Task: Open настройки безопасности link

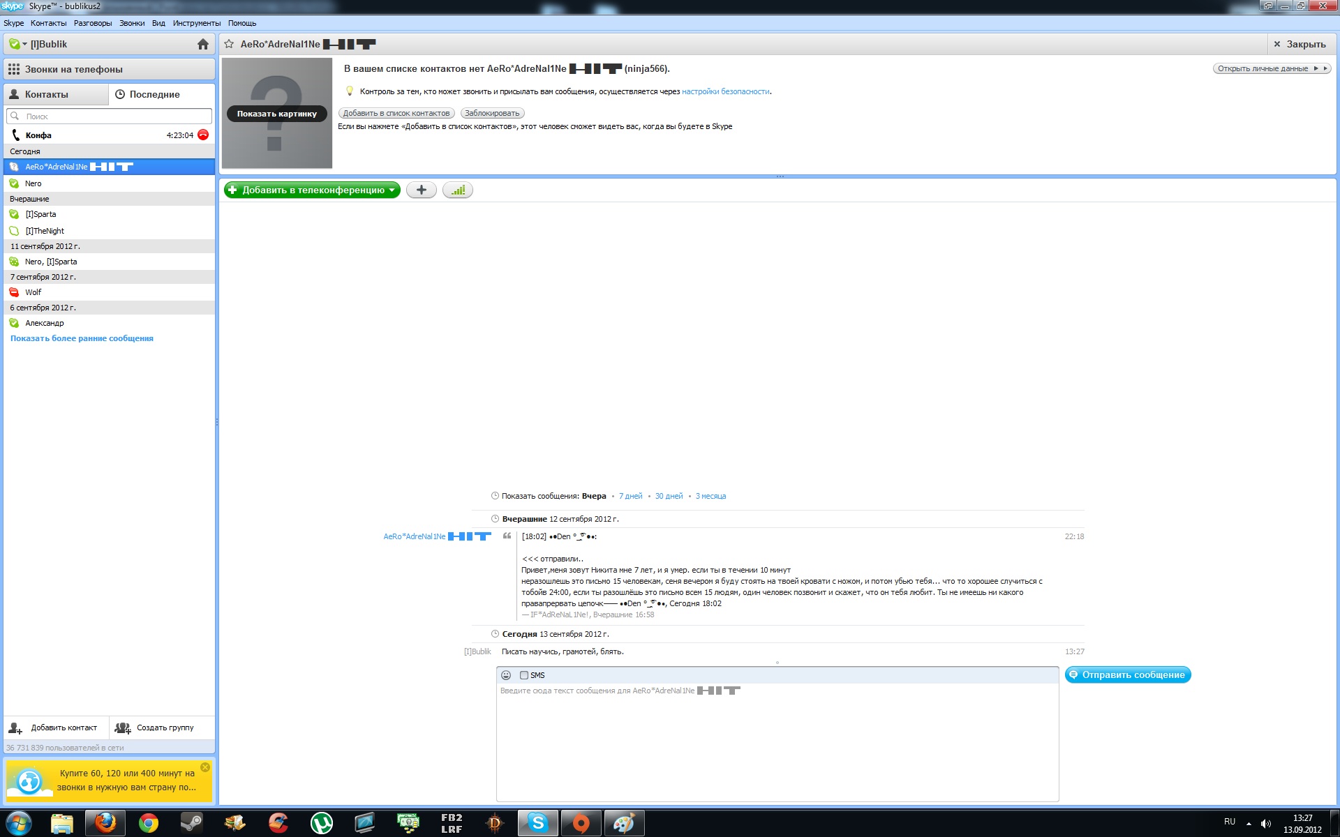Action: [x=726, y=91]
